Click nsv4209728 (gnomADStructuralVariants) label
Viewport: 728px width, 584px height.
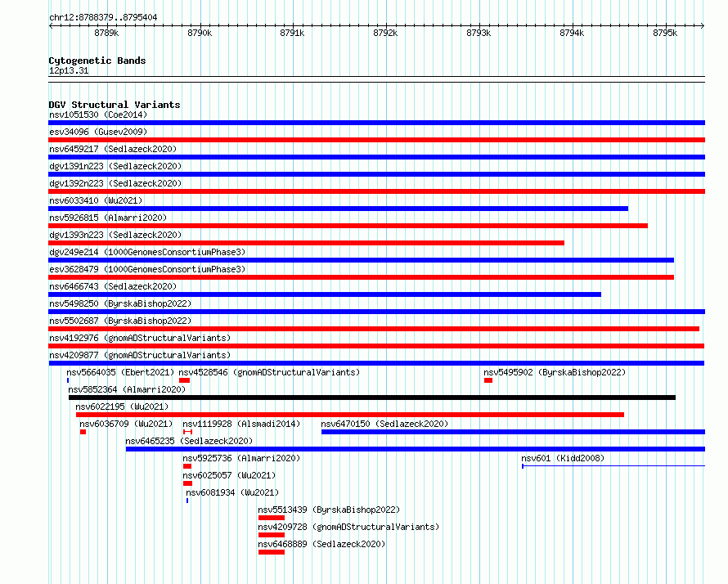(x=348, y=527)
